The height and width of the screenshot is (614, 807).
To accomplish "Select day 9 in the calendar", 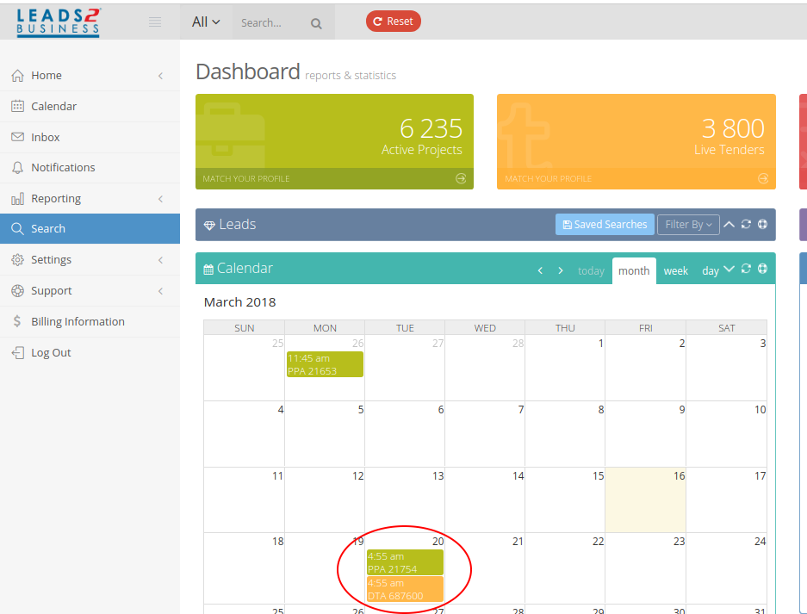I will tap(645, 434).
